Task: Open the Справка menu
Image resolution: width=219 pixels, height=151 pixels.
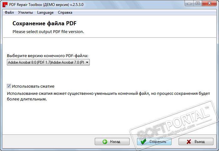Action: [65, 12]
